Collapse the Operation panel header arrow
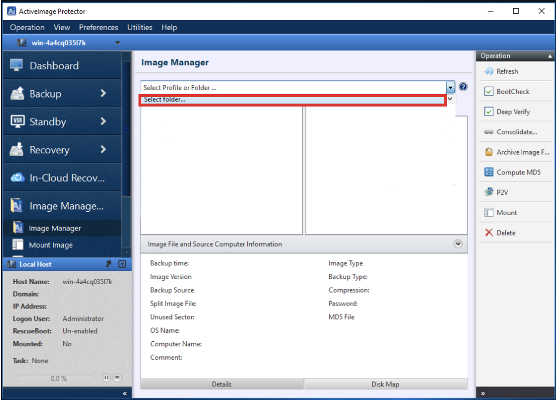 (550, 56)
